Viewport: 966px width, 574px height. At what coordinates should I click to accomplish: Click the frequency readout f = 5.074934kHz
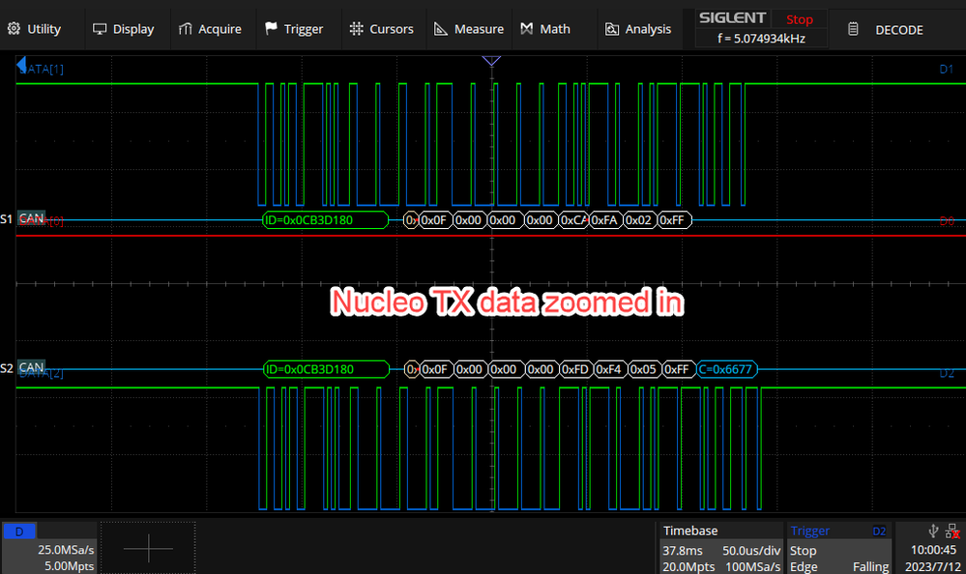pyautogui.click(x=761, y=39)
